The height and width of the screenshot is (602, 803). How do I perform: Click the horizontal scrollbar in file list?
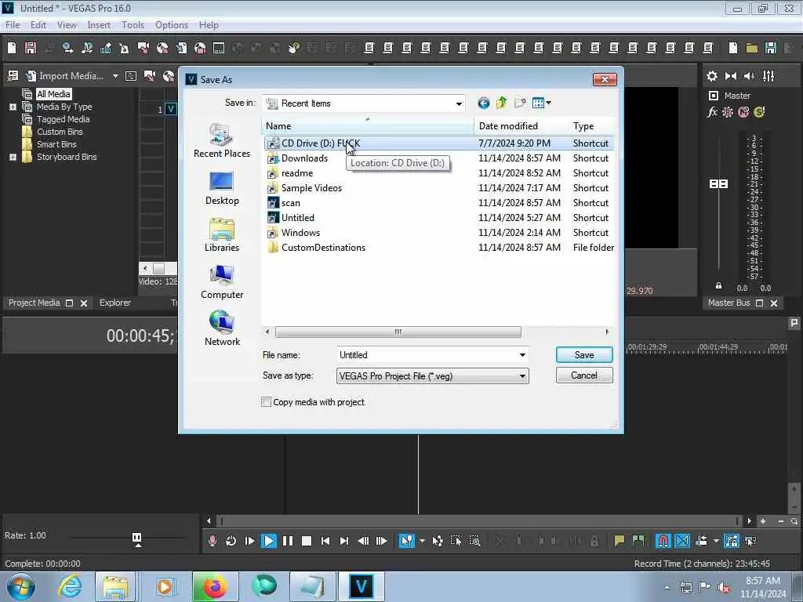coord(398,332)
